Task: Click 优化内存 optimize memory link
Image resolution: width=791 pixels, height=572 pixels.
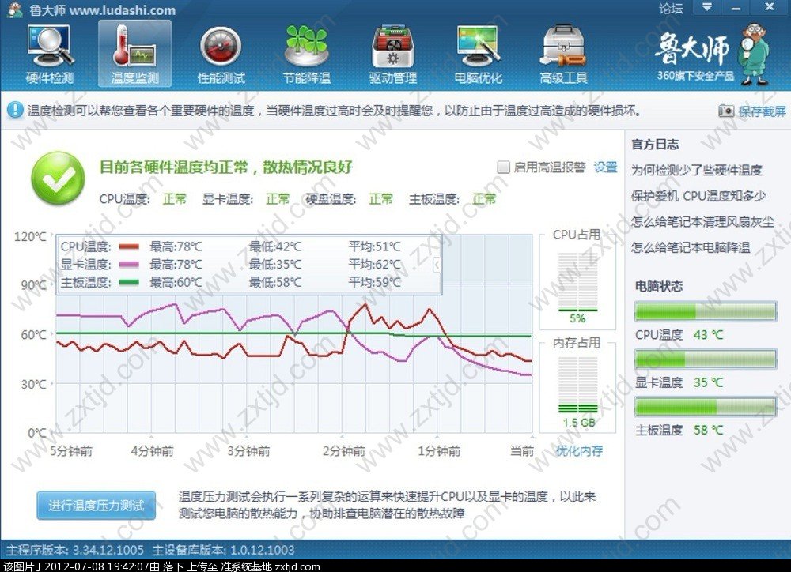Action: [x=579, y=451]
